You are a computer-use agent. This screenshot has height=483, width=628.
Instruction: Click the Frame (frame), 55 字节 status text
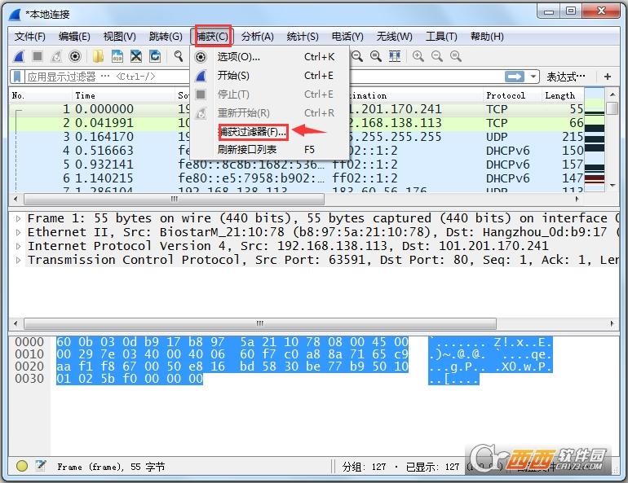(111, 467)
